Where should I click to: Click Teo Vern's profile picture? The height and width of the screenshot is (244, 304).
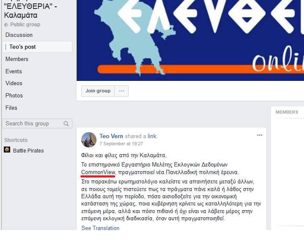pyautogui.click(x=89, y=140)
